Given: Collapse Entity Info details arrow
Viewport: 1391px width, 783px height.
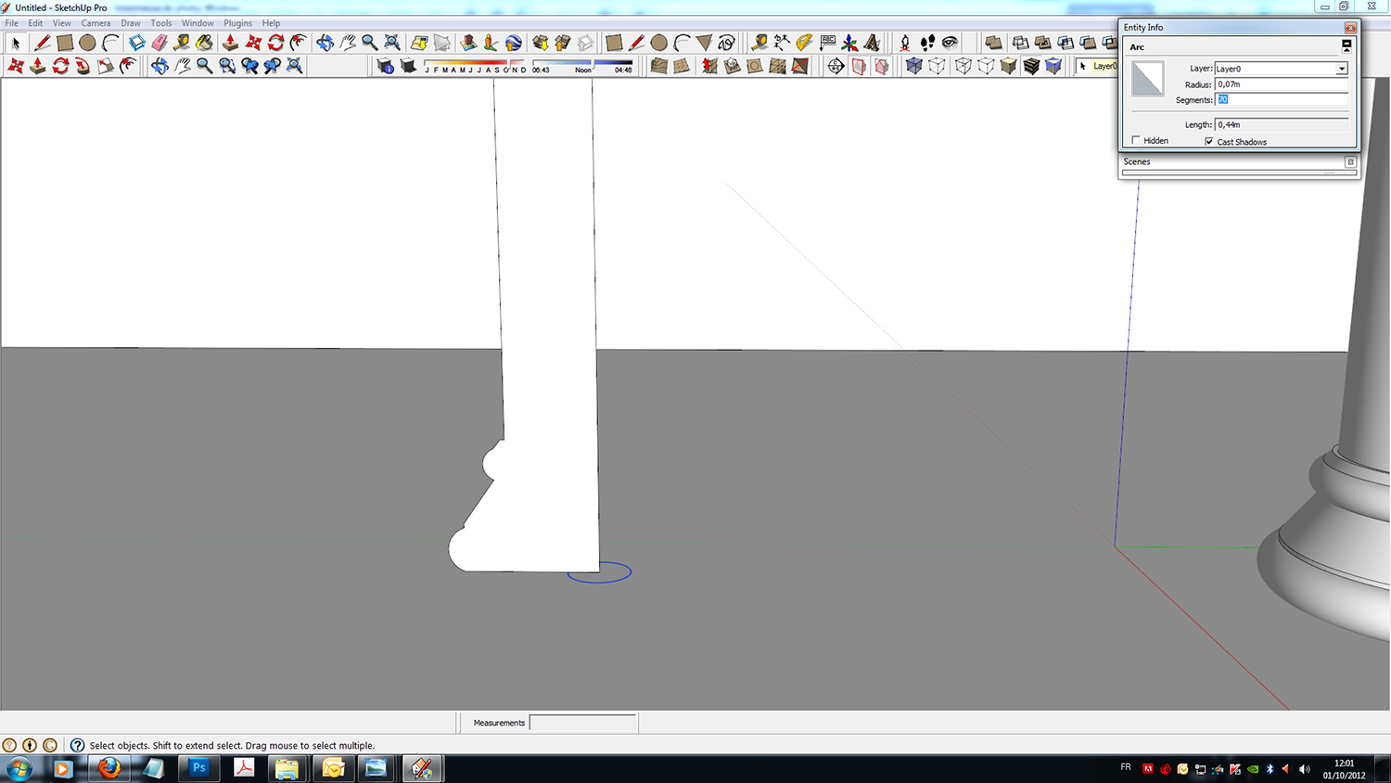Looking at the screenshot, I should click(1346, 45).
